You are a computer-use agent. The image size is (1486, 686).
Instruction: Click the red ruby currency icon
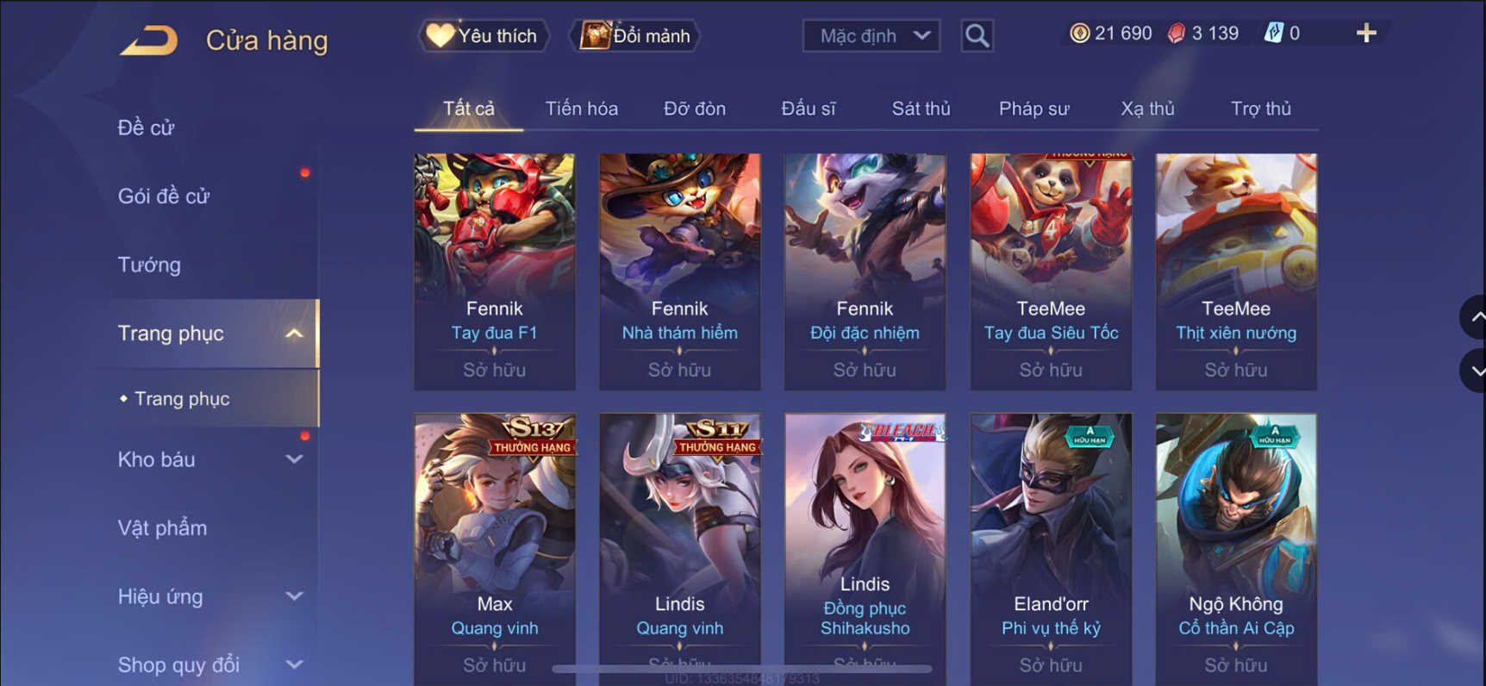(x=1176, y=34)
